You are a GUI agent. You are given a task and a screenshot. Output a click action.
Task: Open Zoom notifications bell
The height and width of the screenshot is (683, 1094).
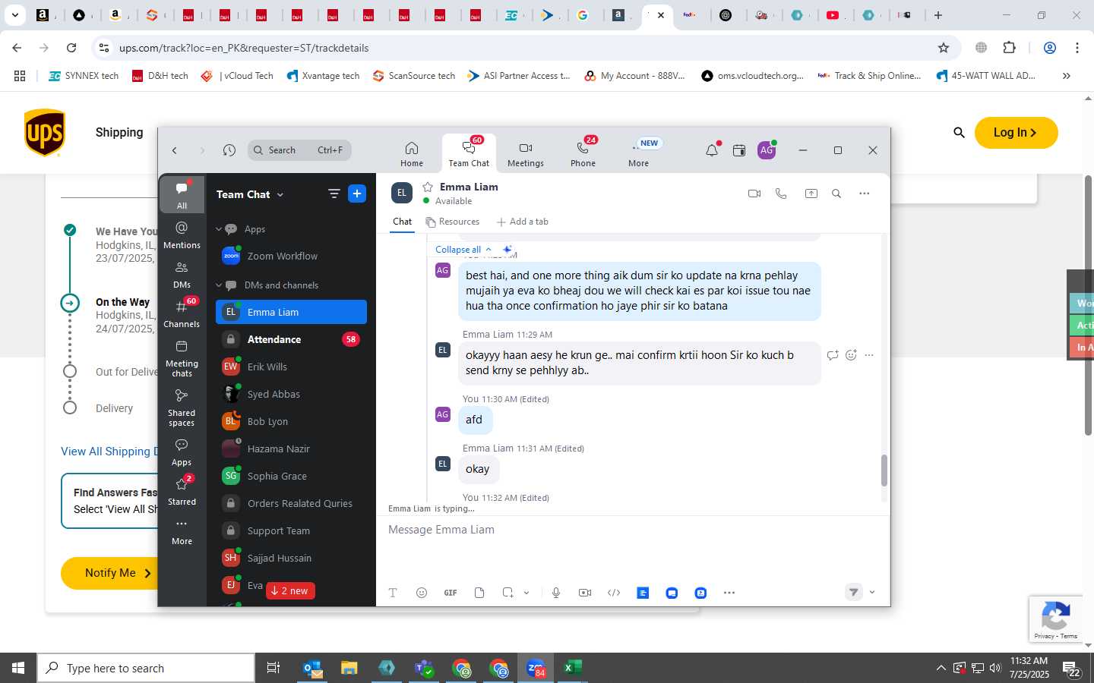pyautogui.click(x=712, y=150)
